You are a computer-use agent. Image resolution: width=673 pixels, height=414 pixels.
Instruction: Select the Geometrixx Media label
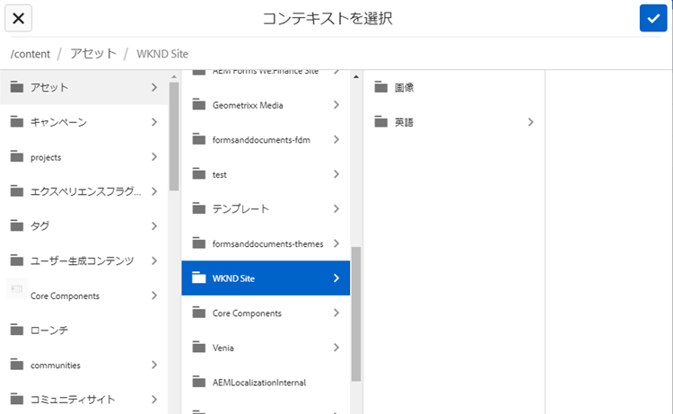coord(248,105)
